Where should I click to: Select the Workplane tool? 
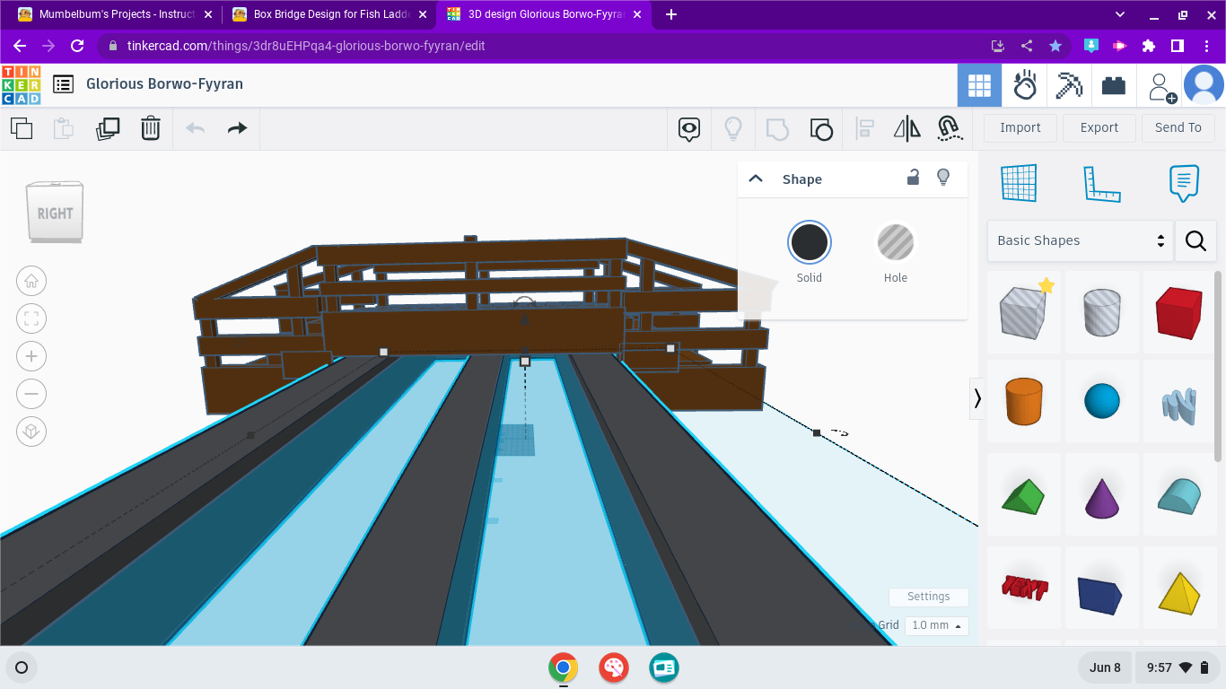tap(1019, 182)
